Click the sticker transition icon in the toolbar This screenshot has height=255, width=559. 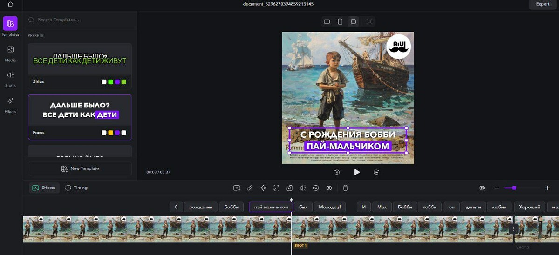pos(290,188)
